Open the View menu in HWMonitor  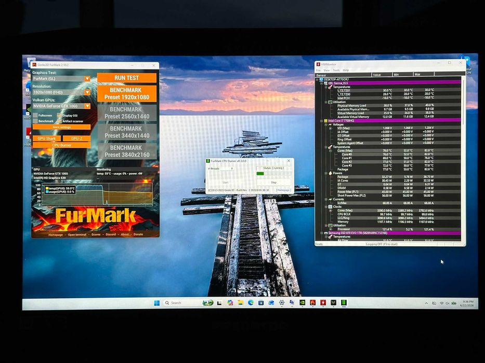click(x=326, y=71)
